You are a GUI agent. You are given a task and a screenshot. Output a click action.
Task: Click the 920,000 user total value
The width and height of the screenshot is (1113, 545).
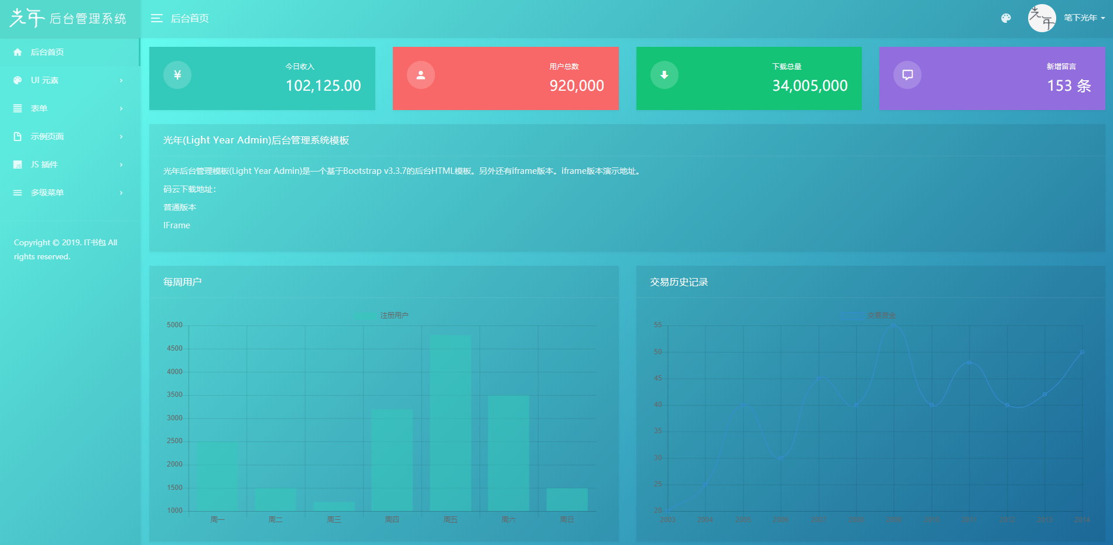[x=577, y=86]
